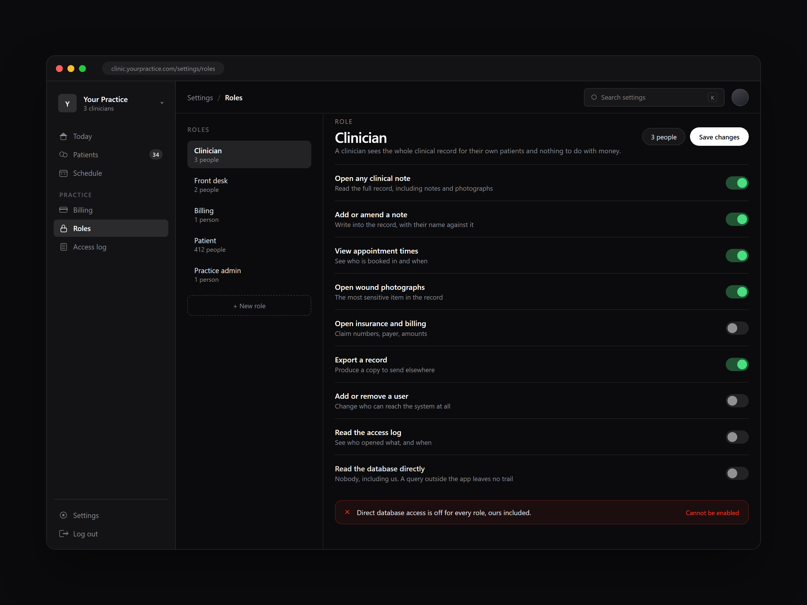Click Log out

click(111, 534)
